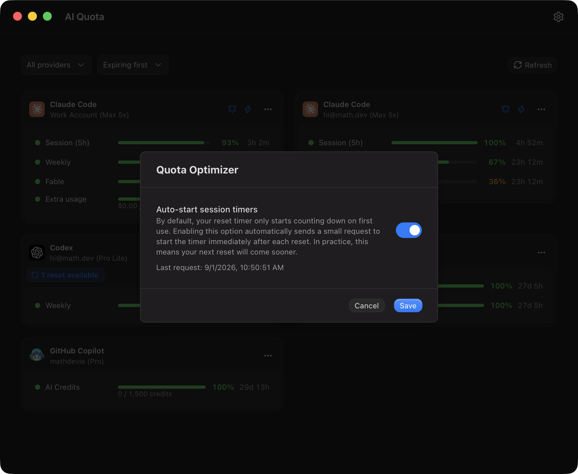The height and width of the screenshot is (474, 578).
Task: Click the Fable row label
Action: [55, 182]
